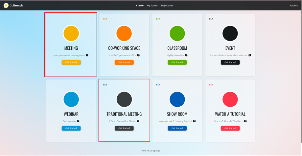Open the help icon beside New to GoBrunch

(x=245, y=121)
